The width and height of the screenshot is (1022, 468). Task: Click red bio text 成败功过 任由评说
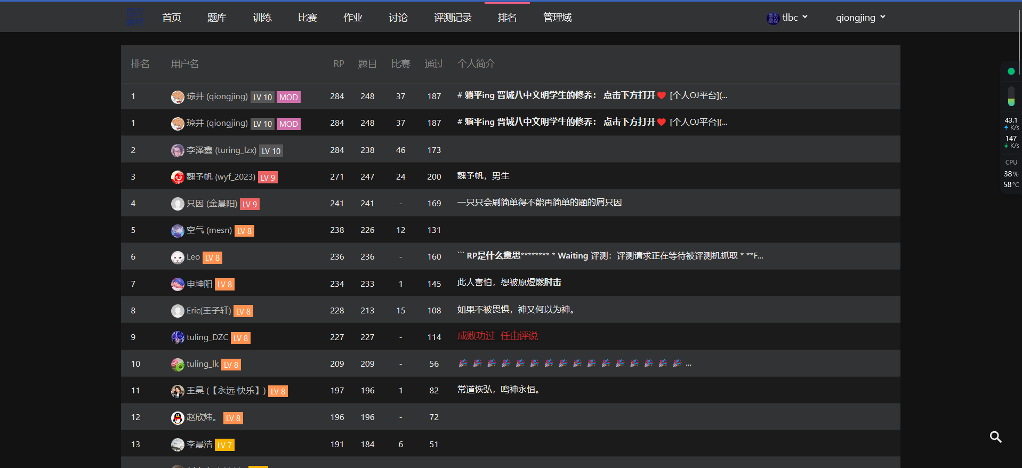[497, 336]
